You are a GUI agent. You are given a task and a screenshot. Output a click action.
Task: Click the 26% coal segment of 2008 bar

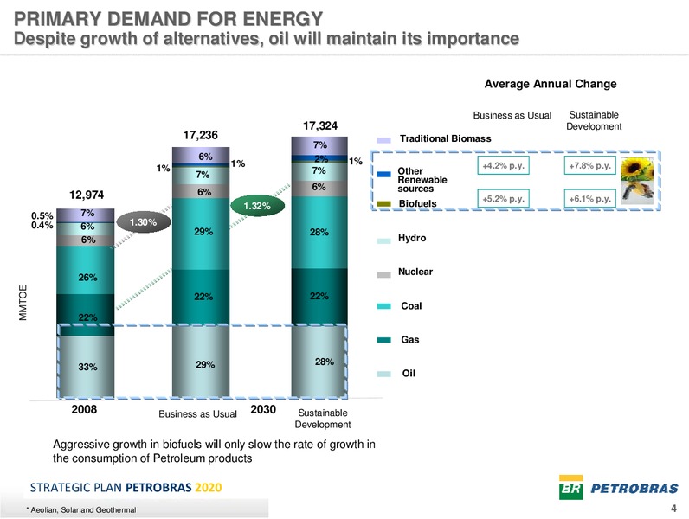click(x=86, y=270)
